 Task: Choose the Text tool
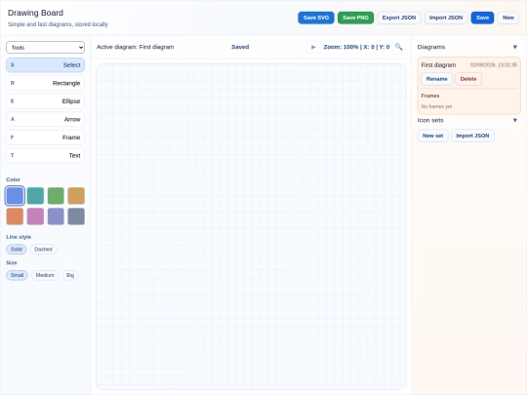point(45,155)
